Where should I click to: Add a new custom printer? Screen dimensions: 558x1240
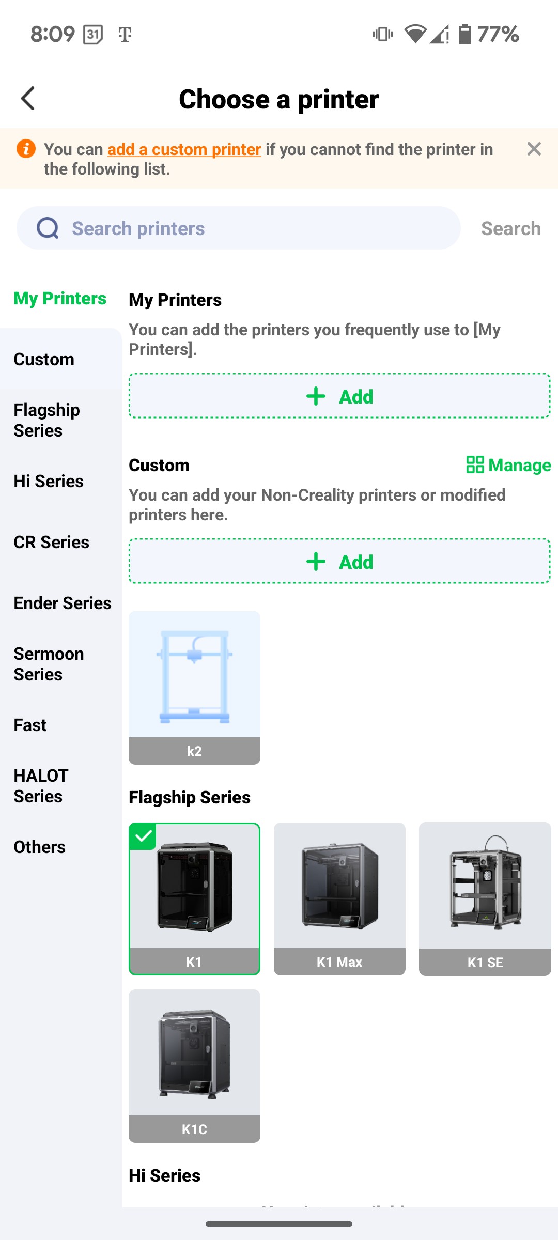point(339,562)
